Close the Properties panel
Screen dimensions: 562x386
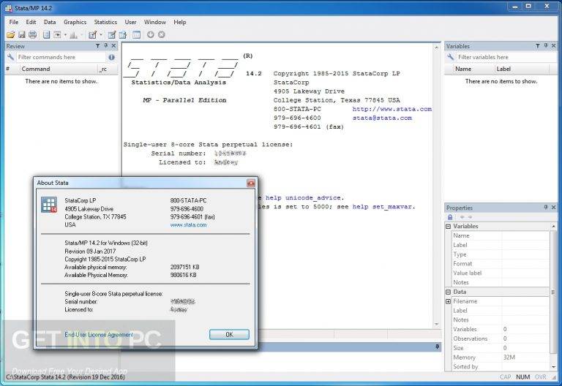(x=554, y=208)
